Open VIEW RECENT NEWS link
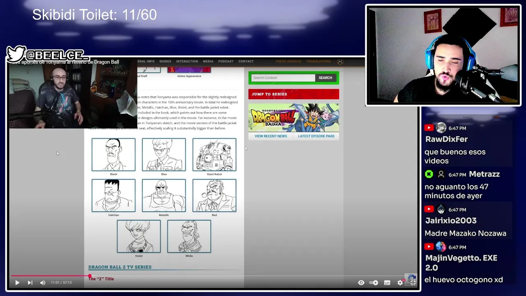 click(x=271, y=136)
